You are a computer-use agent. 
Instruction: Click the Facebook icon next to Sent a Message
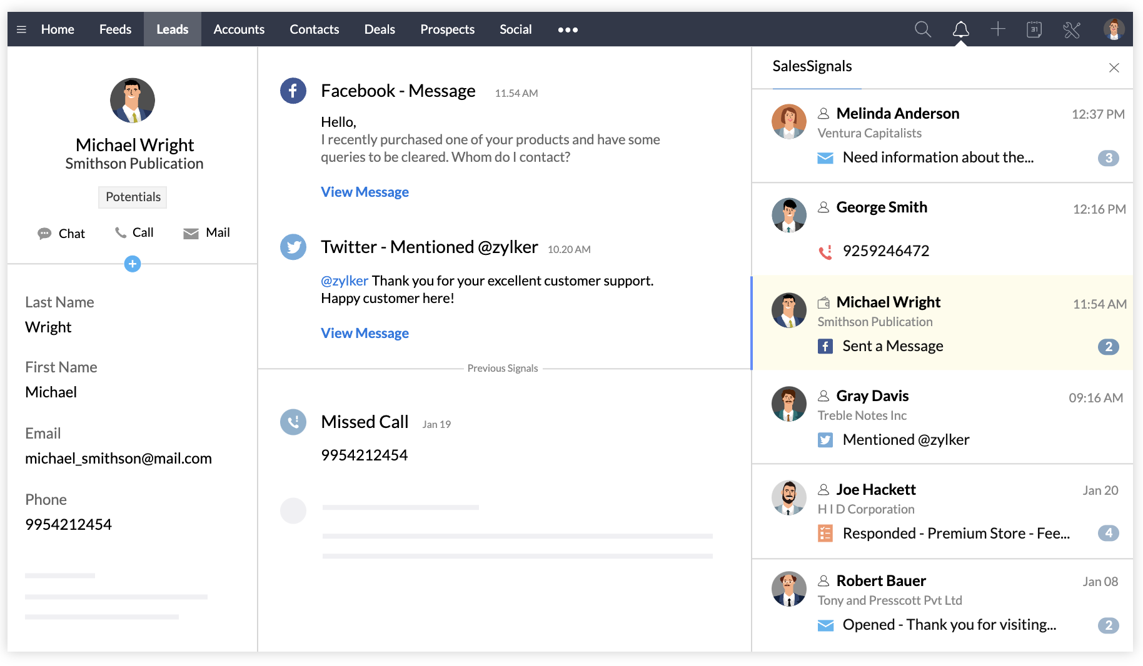[825, 346]
